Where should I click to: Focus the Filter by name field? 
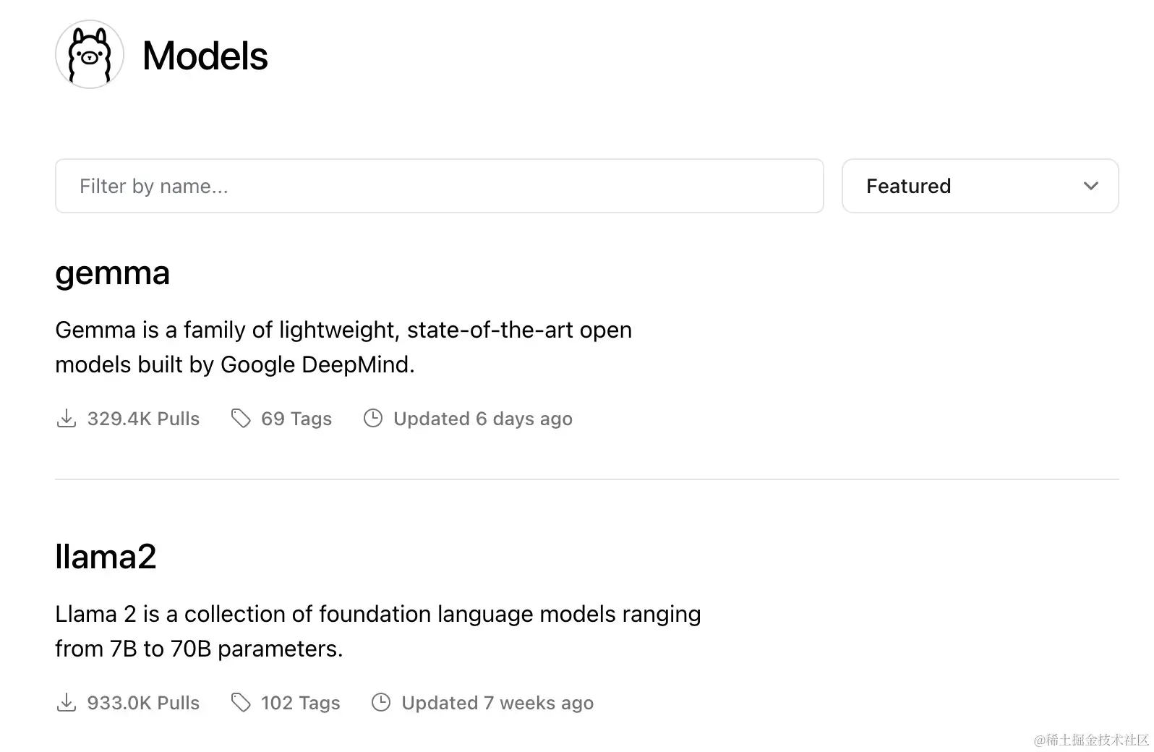coord(439,187)
